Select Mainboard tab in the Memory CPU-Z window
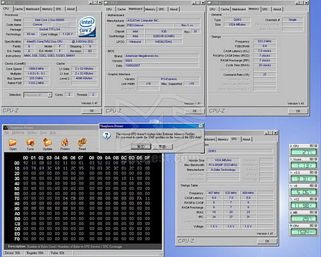 click(239, 9)
